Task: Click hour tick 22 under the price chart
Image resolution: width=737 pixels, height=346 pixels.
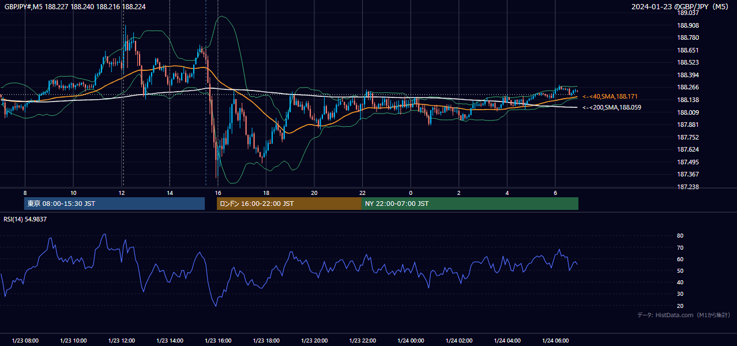Action: coord(363,193)
